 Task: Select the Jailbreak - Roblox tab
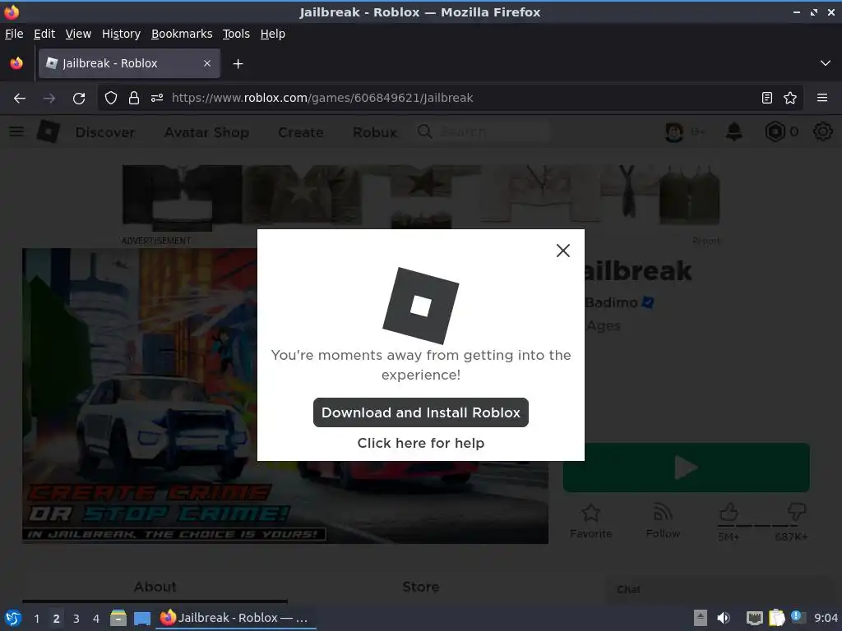(129, 63)
